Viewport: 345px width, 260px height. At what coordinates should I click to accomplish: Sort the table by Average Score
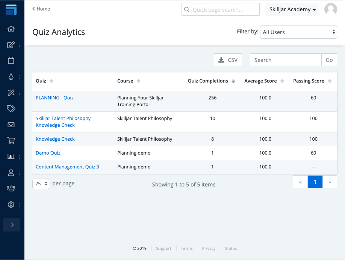click(264, 81)
